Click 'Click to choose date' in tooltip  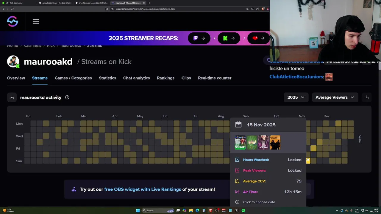click(x=259, y=202)
